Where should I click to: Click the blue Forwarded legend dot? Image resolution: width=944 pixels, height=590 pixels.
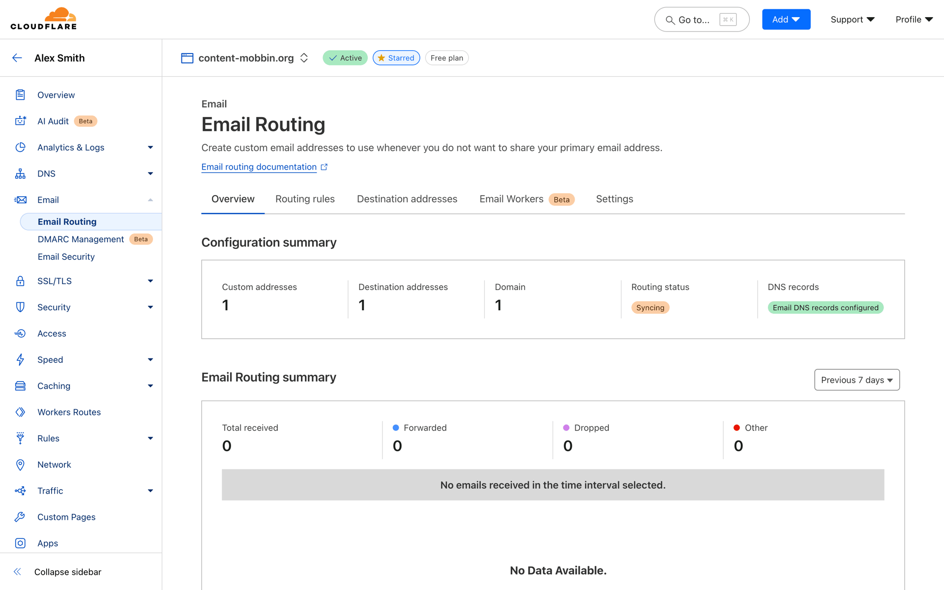click(396, 428)
